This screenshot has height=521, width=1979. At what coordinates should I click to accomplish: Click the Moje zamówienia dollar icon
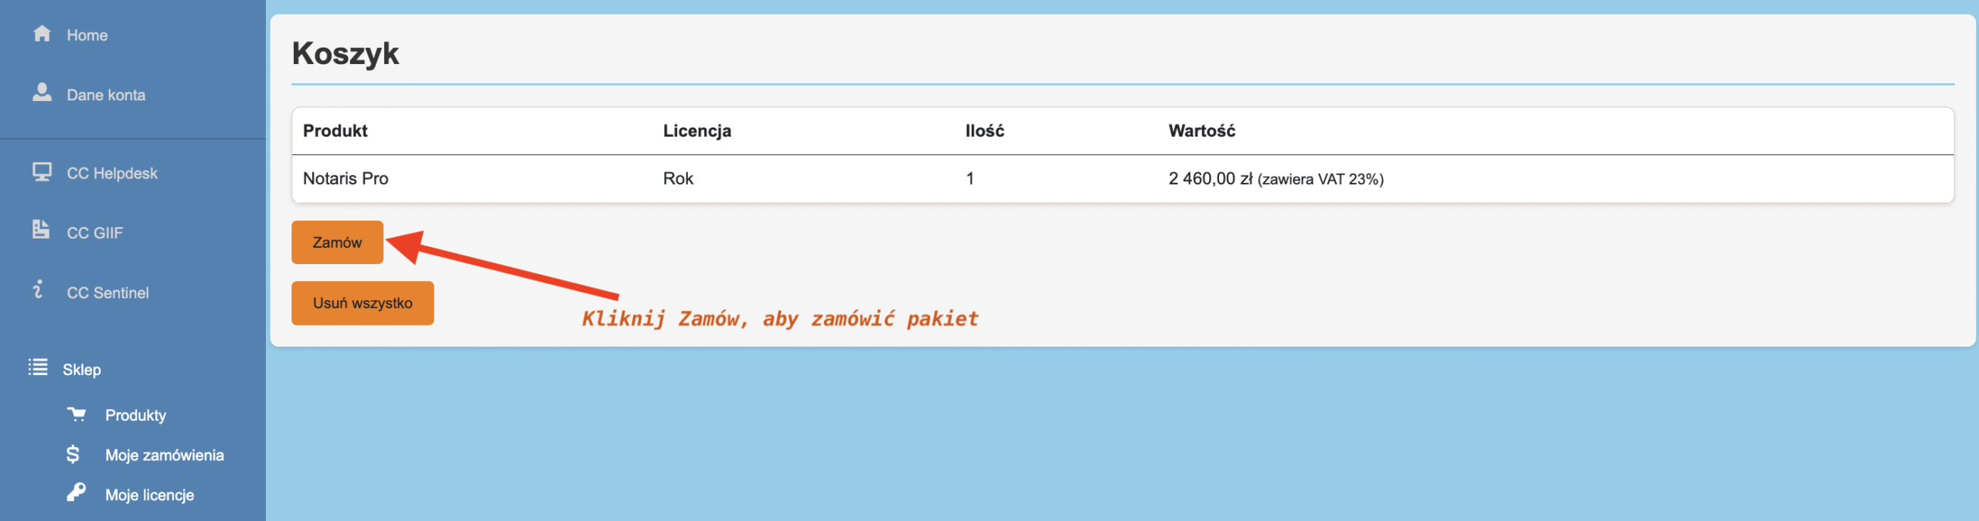pyautogui.click(x=73, y=455)
